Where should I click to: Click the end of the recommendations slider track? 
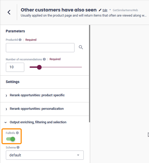82,67
